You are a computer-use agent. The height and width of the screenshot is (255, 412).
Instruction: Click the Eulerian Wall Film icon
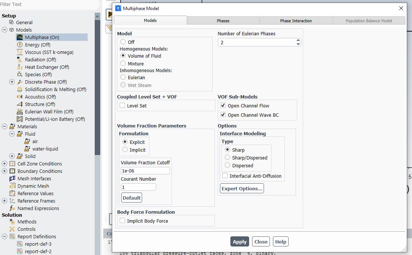coord(20,112)
